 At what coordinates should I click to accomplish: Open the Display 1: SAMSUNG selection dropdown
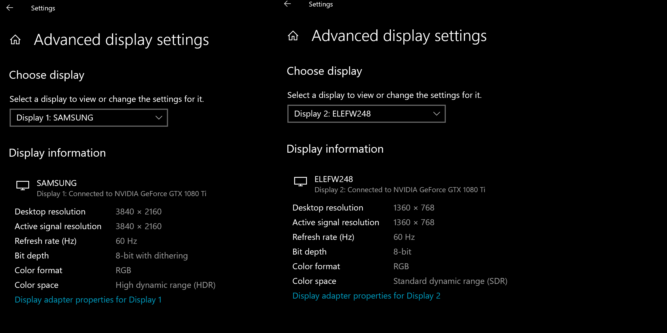point(89,117)
